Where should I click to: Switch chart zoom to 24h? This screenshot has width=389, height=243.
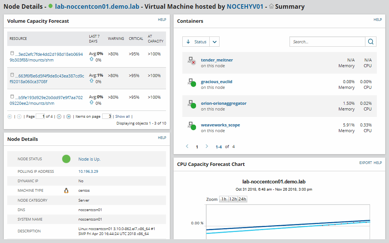pyautogui.click(x=242, y=199)
